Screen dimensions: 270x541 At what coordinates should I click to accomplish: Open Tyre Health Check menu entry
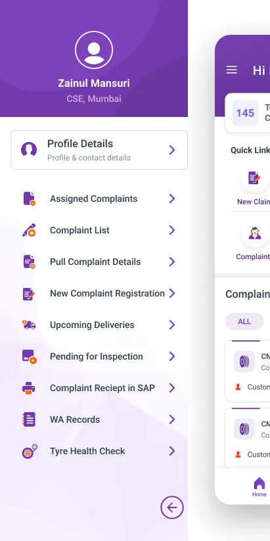99,451
